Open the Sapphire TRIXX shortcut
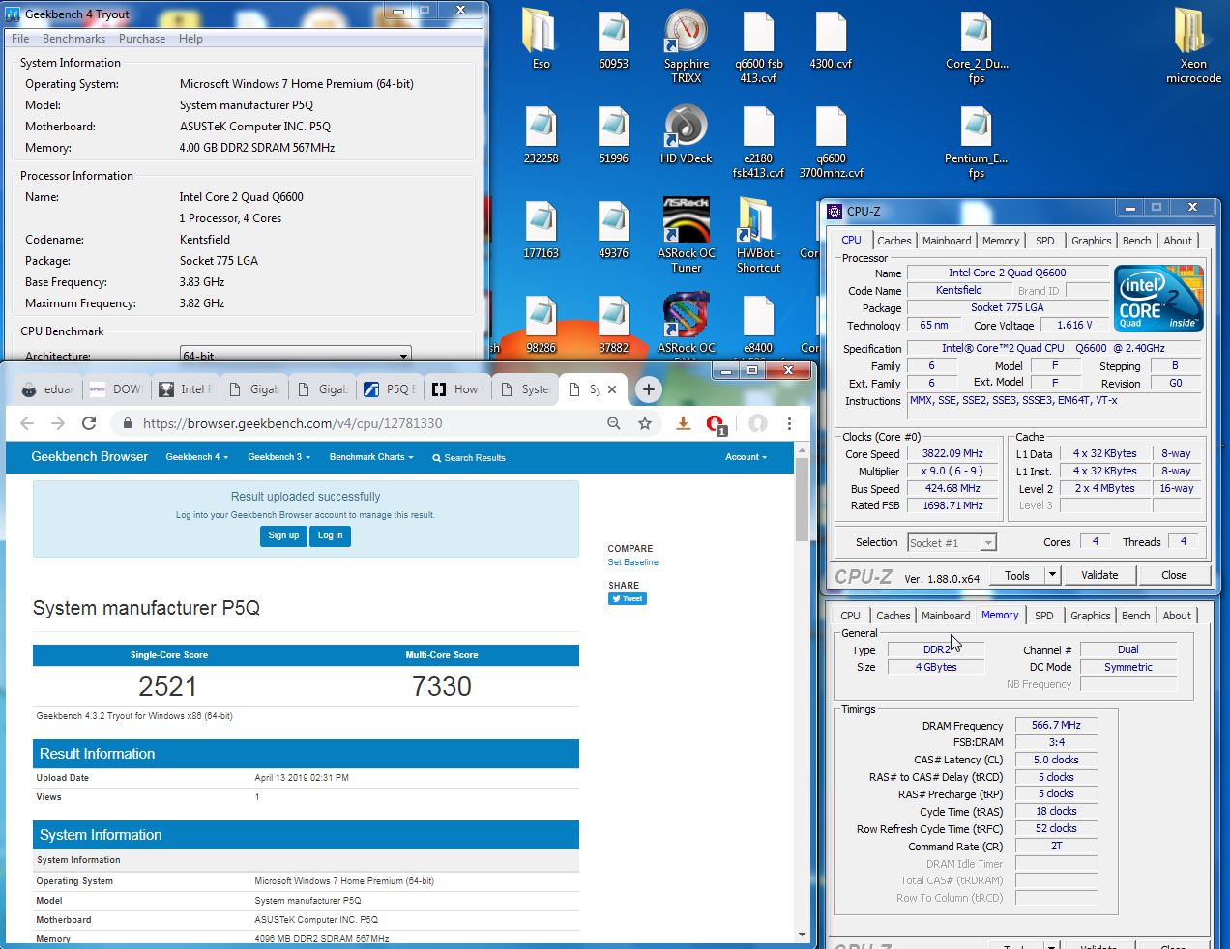The width and height of the screenshot is (1230, 949). [x=687, y=45]
